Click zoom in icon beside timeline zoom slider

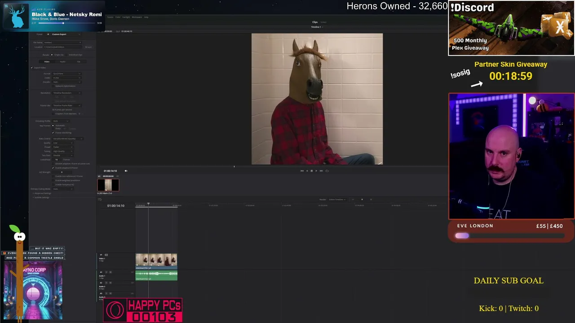(371, 200)
